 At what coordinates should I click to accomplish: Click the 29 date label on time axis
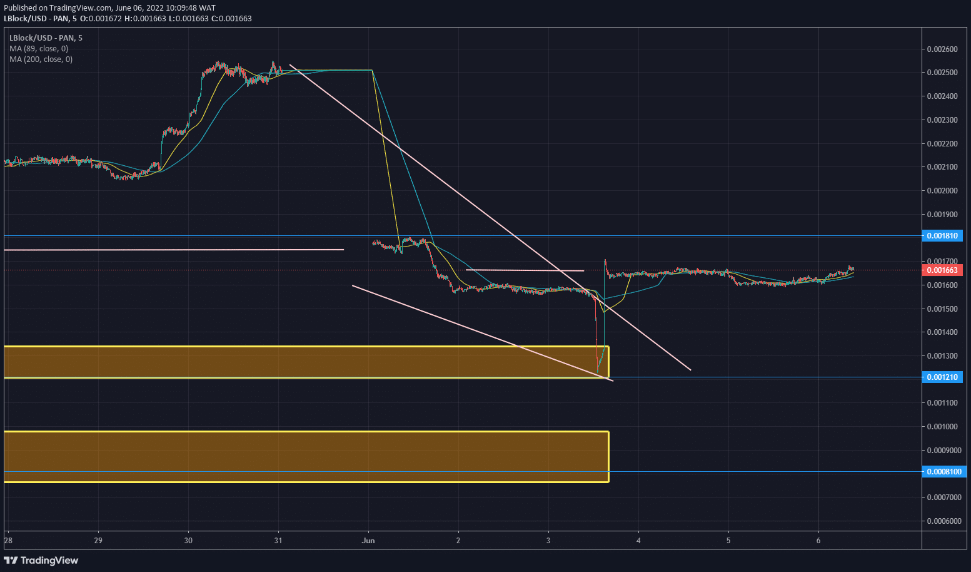(x=98, y=541)
